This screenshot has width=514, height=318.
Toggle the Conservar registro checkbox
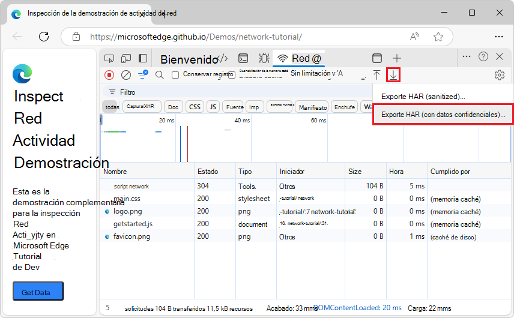[x=175, y=75]
